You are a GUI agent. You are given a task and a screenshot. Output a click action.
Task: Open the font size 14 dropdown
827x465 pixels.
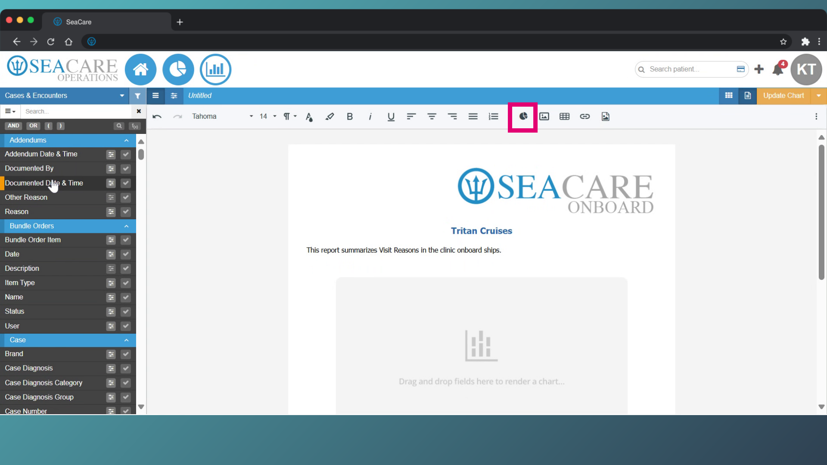(267, 117)
